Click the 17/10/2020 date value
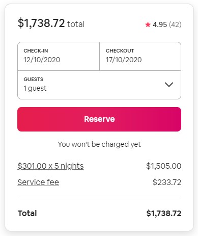198x236 pixels. click(x=124, y=60)
